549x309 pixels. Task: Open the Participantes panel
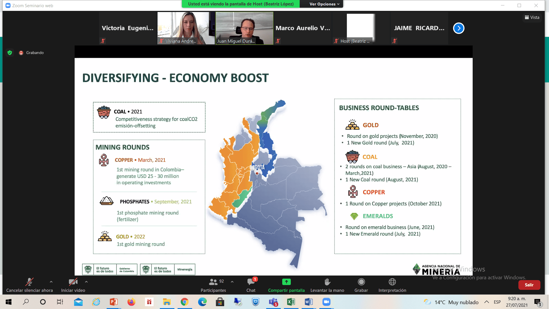213,285
